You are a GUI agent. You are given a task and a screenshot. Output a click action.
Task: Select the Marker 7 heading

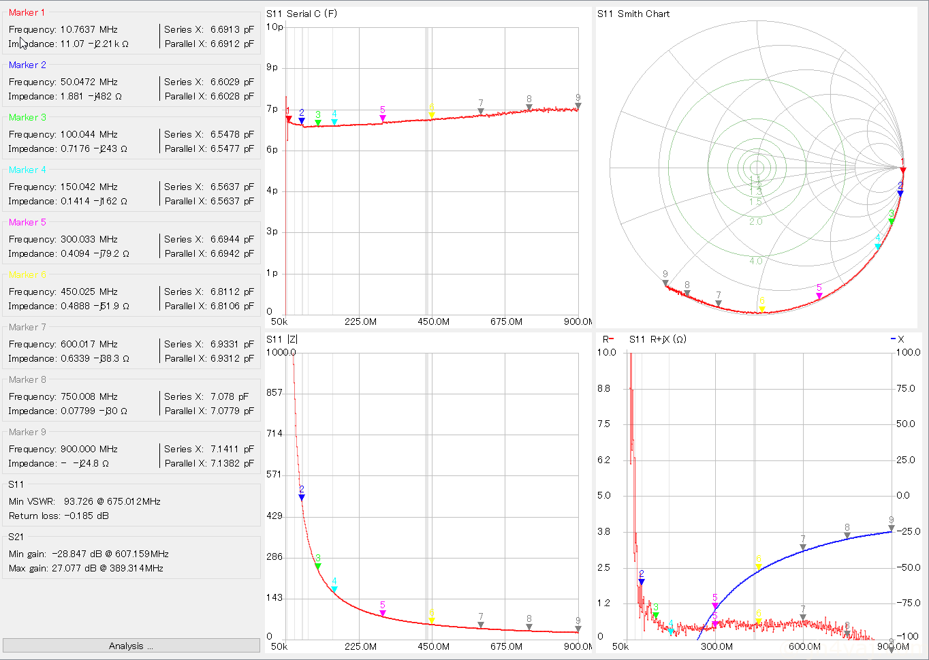(x=27, y=327)
